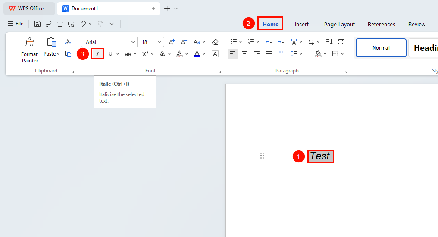Open the Page Layout tab
The height and width of the screenshot is (237, 438).
click(x=339, y=24)
